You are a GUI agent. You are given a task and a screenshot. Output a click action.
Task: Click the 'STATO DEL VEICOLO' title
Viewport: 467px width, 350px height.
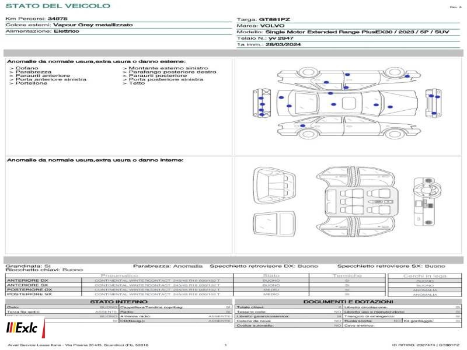[x=58, y=6]
